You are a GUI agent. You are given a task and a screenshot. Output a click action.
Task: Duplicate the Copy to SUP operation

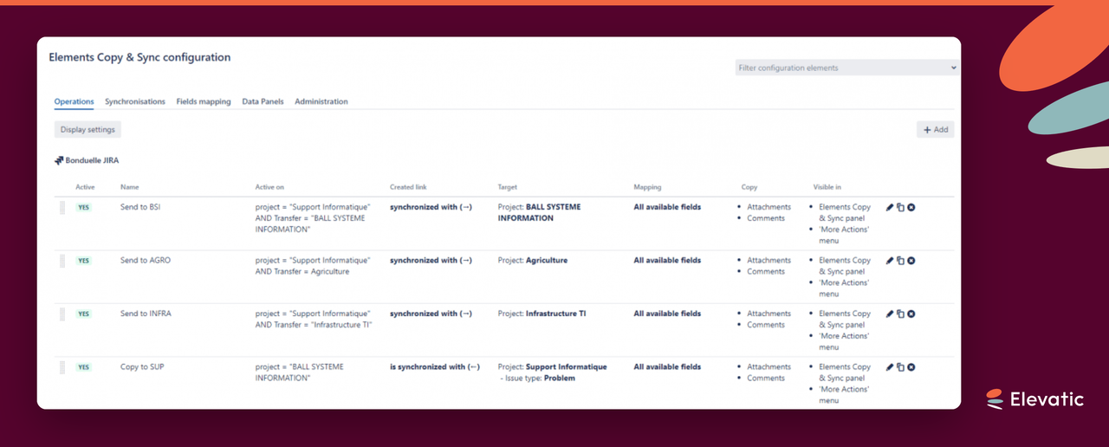[x=900, y=367]
